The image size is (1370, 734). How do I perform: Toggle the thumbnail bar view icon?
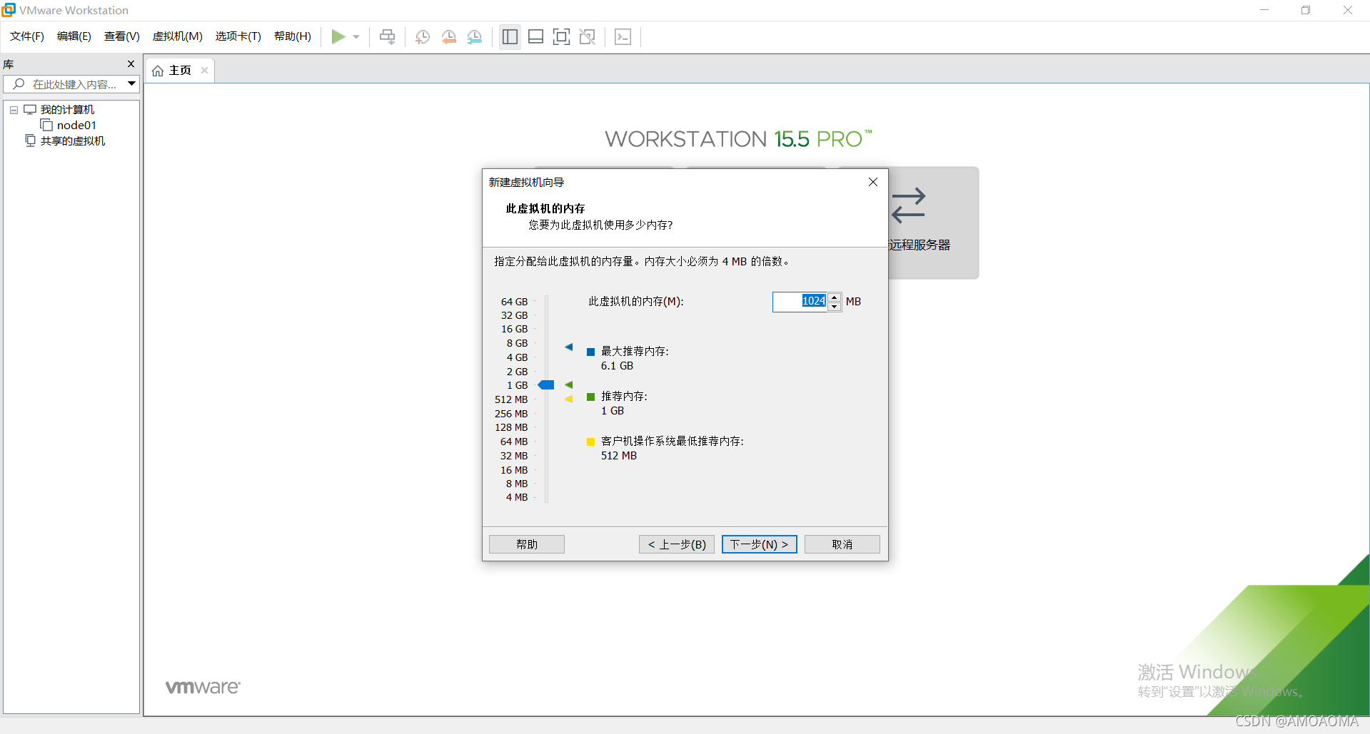tap(535, 36)
